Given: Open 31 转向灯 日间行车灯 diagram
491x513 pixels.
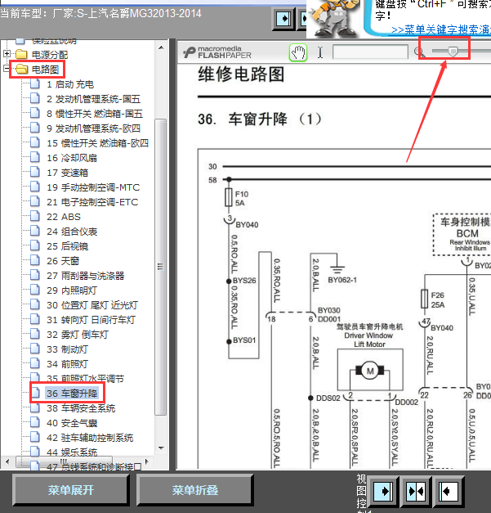Looking at the screenshot, I should click(x=92, y=320).
